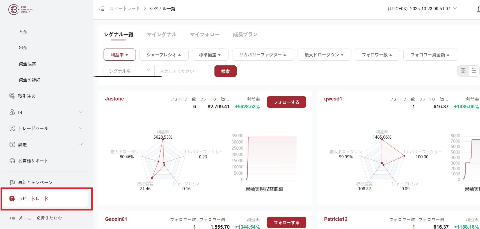Toggle 最大ドローダウン sort filter
This screenshot has width=480, height=229.
click(x=324, y=55)
